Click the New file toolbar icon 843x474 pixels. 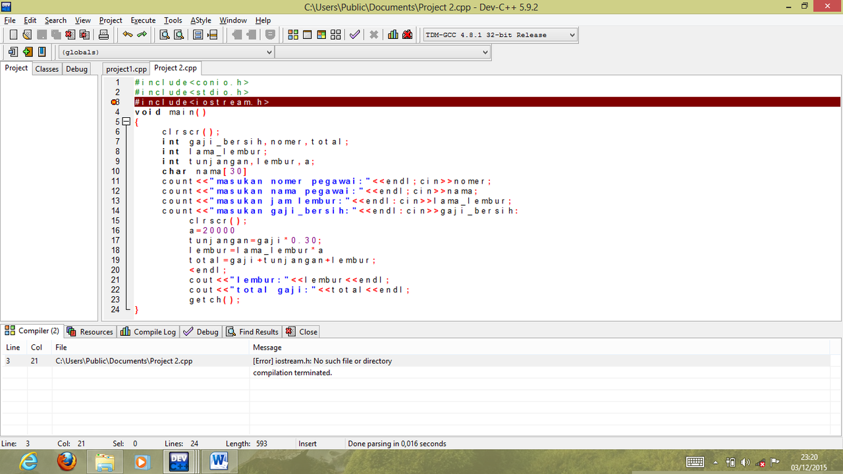click(13, 35)
